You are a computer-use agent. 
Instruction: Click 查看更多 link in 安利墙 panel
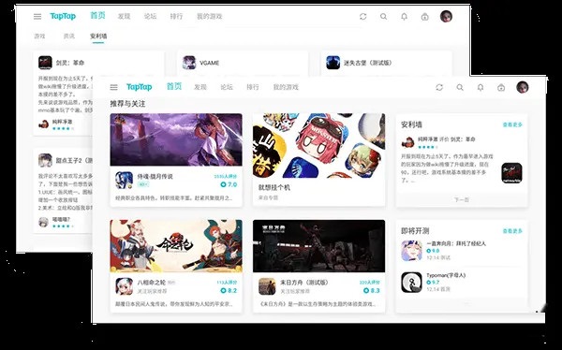pos(512,124)
